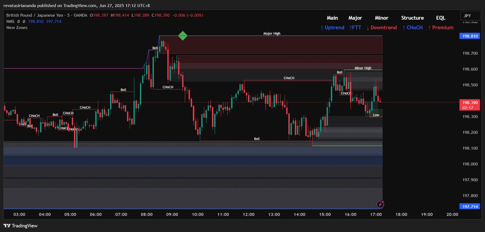Click the Major High line label
Image resolution: width=485 pixels, height=232 pixels.
(272, 34)
